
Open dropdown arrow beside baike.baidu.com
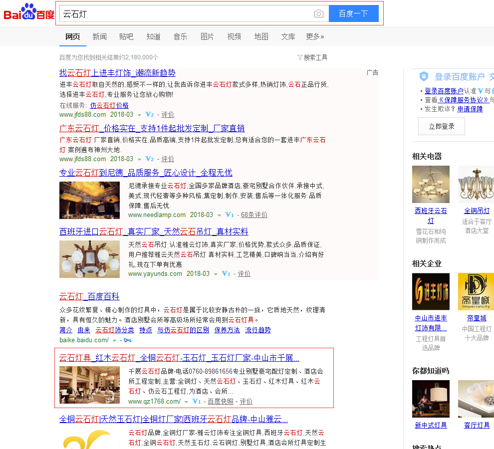click(115, 341)
